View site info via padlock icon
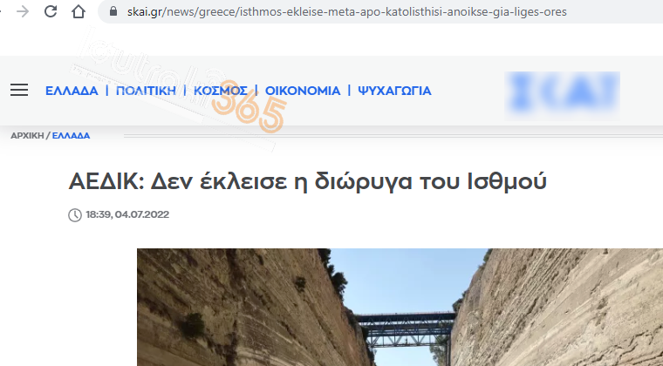Image resolution: width=663 pixels, height=366 pixels. (113, 11)
